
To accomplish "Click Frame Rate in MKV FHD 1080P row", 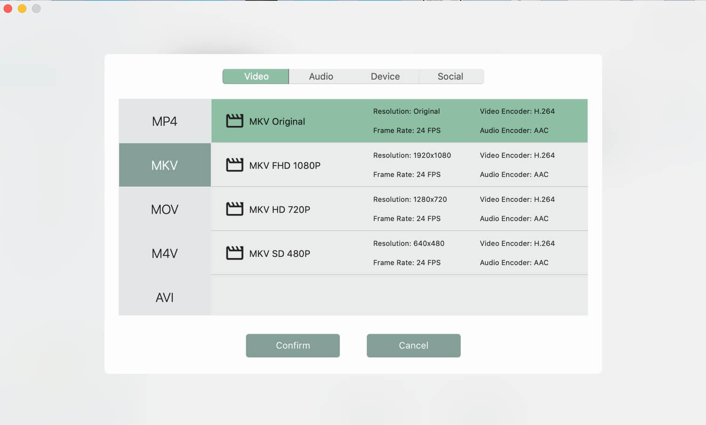I will (x=407, y=174).
